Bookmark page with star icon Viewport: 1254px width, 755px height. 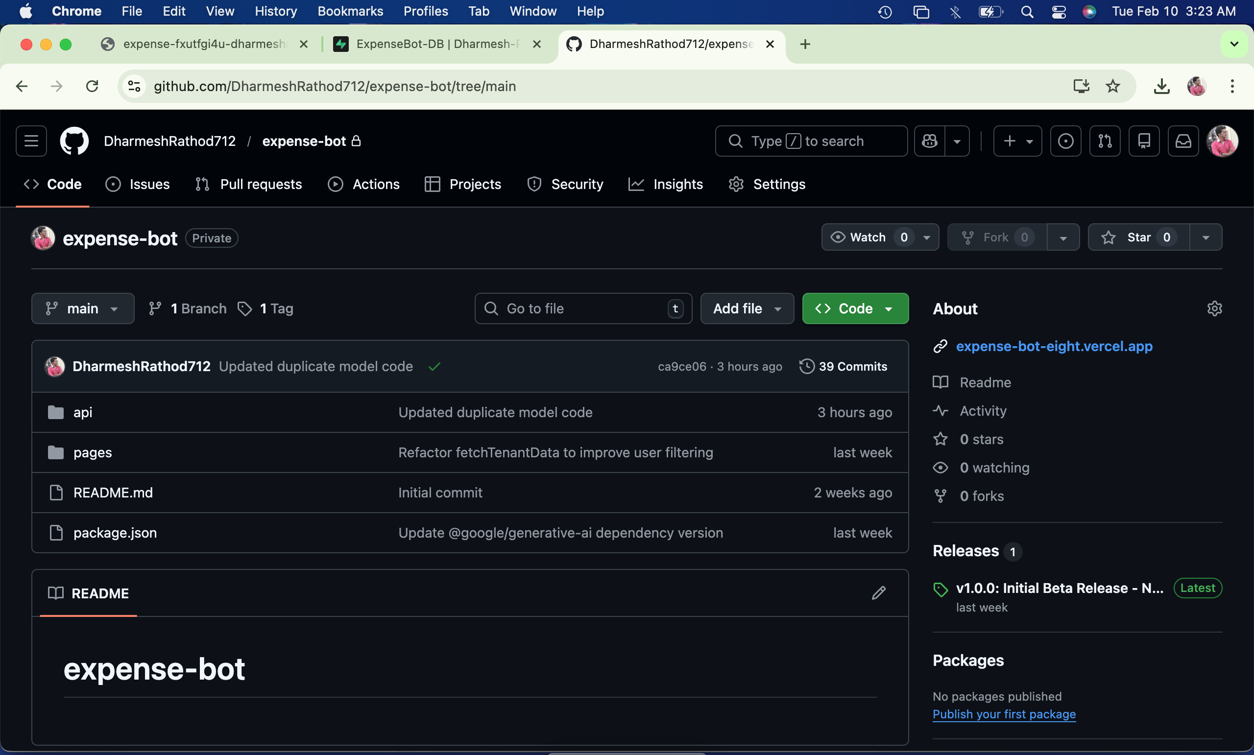pos(1112,86)
